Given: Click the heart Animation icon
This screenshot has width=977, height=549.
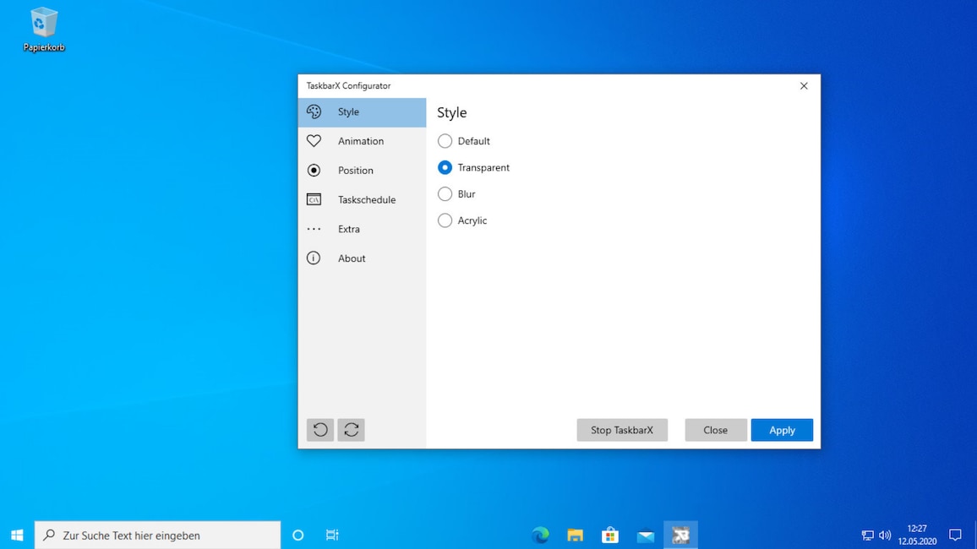Looking at the screenshot, I should 314,140.
